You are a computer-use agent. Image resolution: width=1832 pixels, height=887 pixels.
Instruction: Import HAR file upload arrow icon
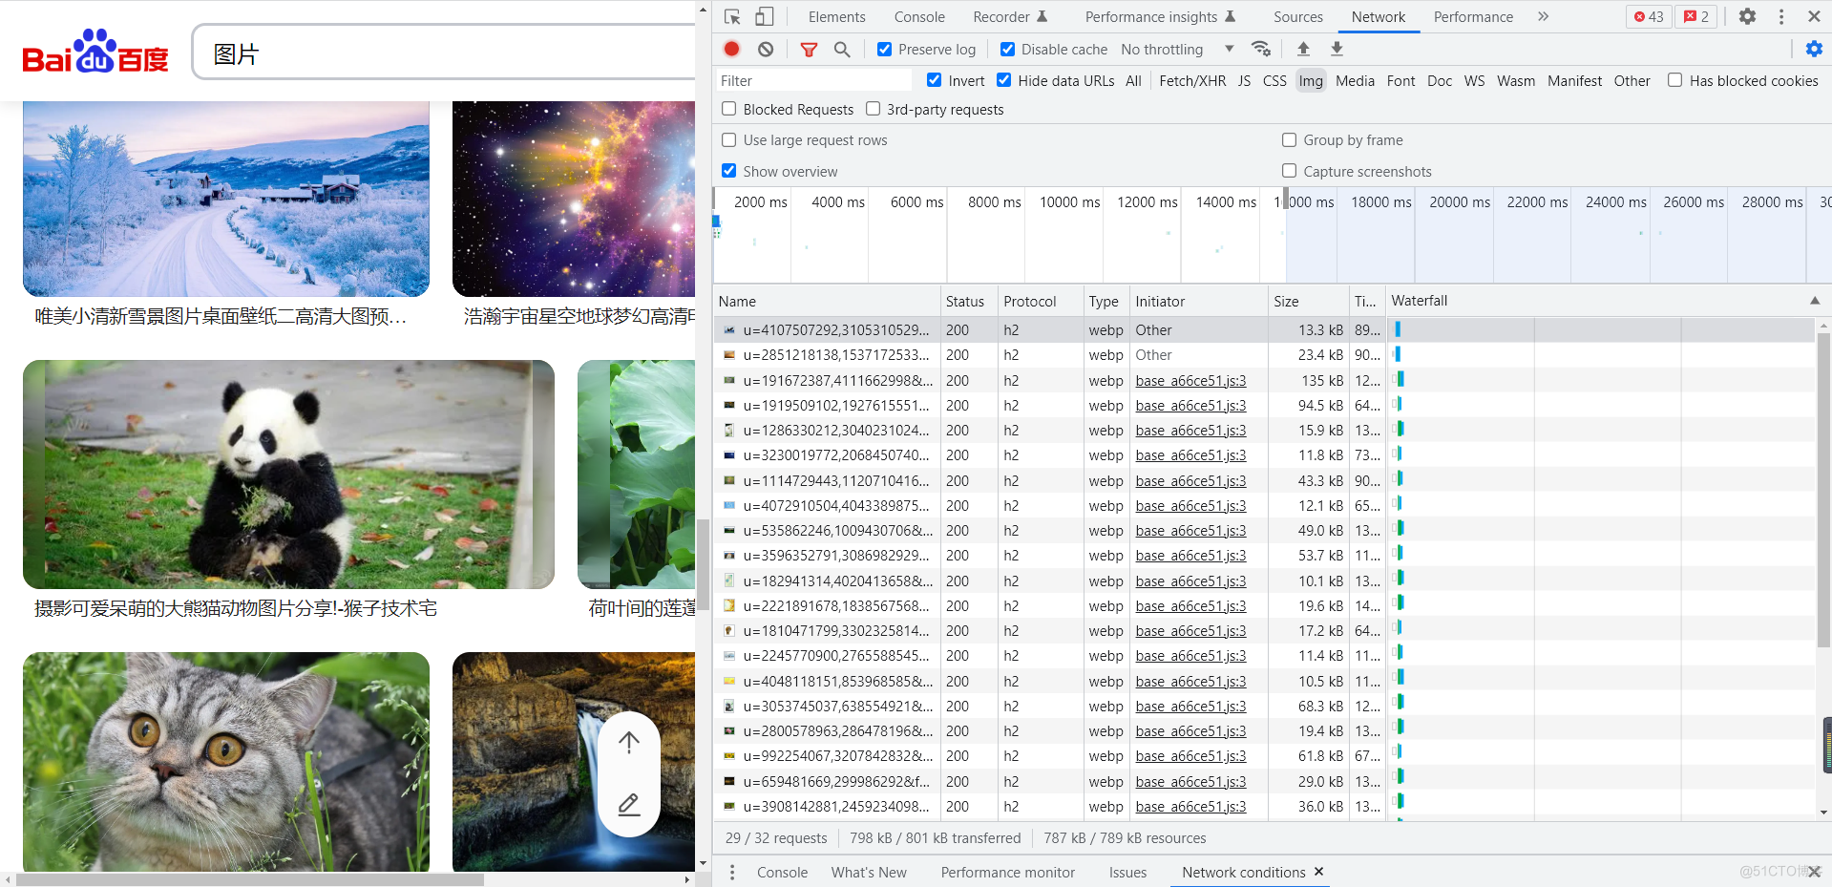(1303, 49)
